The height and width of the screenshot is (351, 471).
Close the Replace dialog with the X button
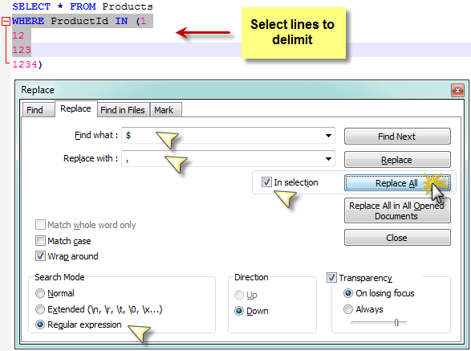point(457,90)
